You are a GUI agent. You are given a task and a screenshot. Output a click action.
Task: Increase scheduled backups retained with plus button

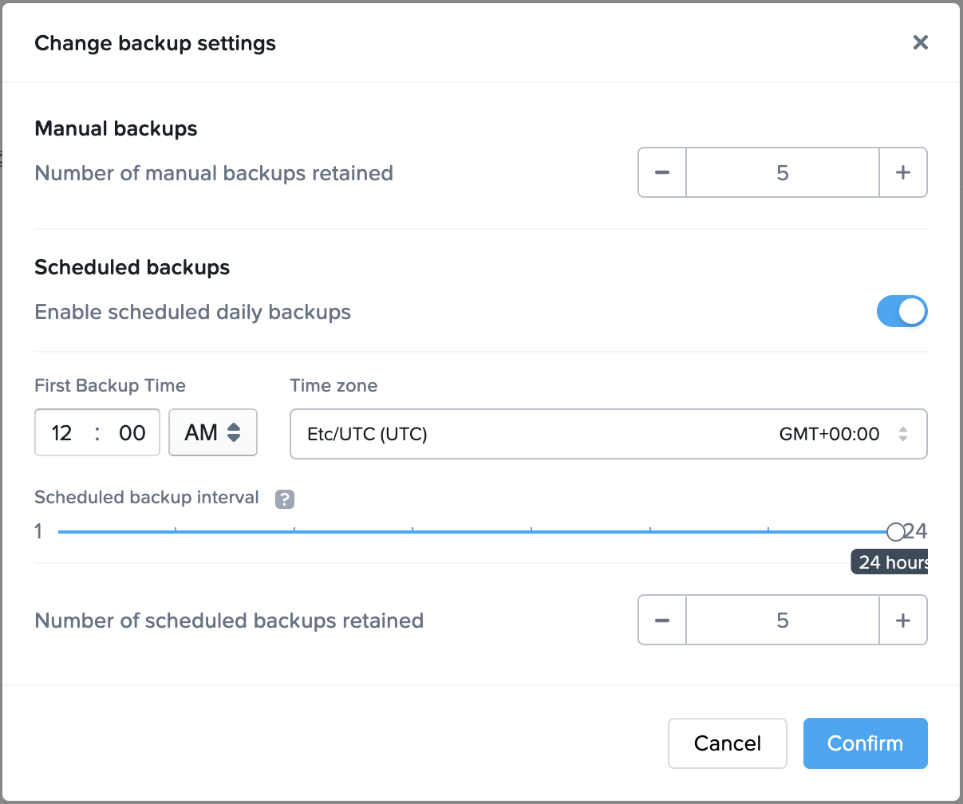pos(903,620)
